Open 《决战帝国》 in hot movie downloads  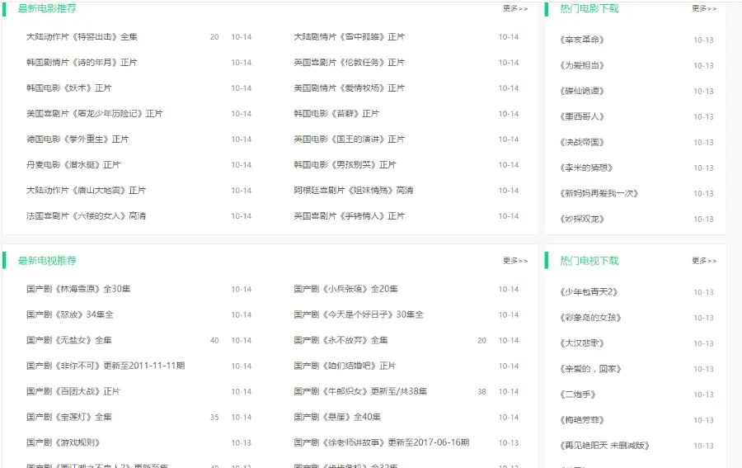582,142
